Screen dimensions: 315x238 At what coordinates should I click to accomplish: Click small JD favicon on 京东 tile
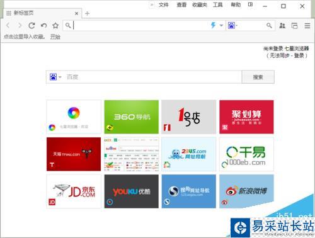[52, 202]
